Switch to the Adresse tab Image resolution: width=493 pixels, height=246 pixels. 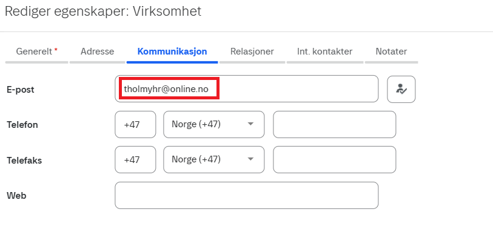(x=97, y=52)
